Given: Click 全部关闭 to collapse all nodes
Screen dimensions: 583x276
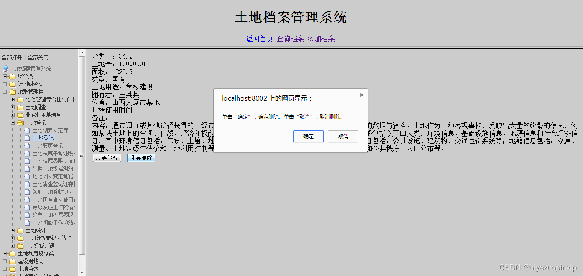Looking at the screenshot, I should point(39,57).
